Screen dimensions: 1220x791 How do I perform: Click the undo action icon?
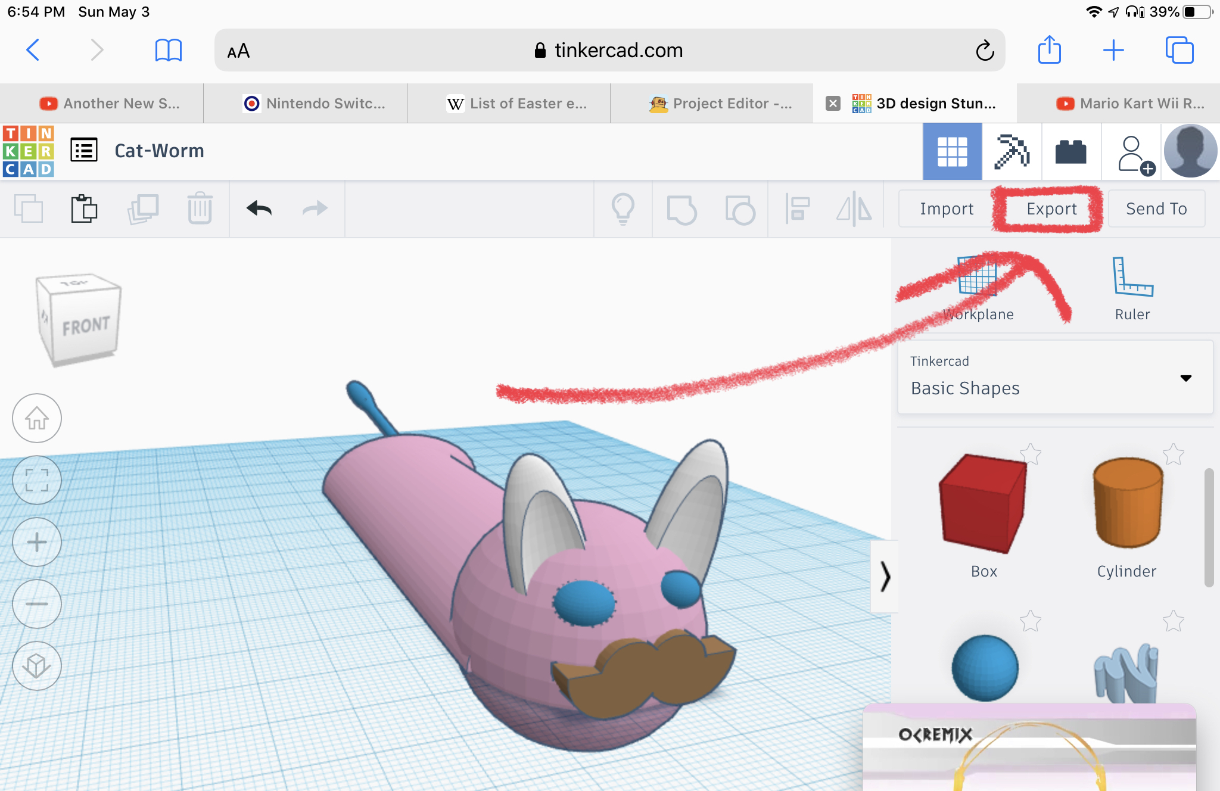click(x=259, y=207)
